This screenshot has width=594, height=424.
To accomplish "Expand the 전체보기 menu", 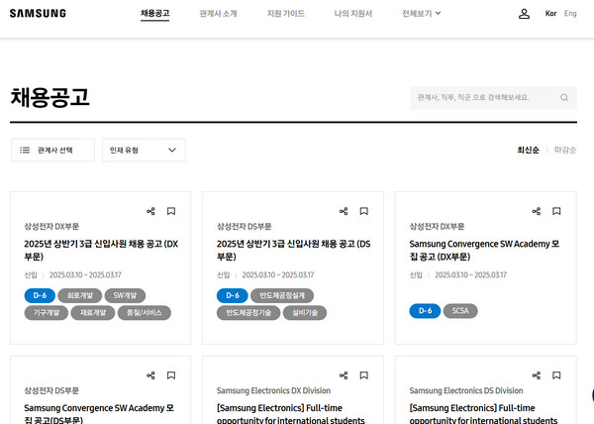I will [x=422, y=14].
